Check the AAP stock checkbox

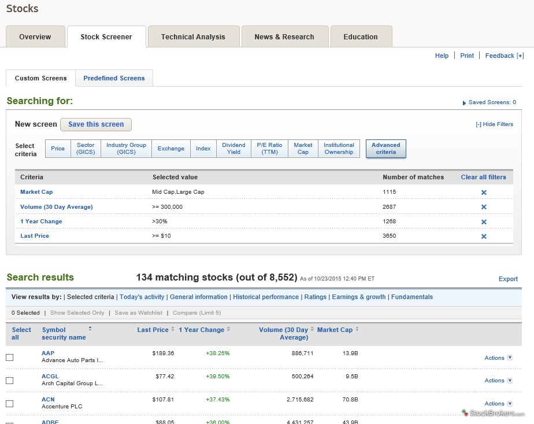pyautogui.click(x=9, y=357)
